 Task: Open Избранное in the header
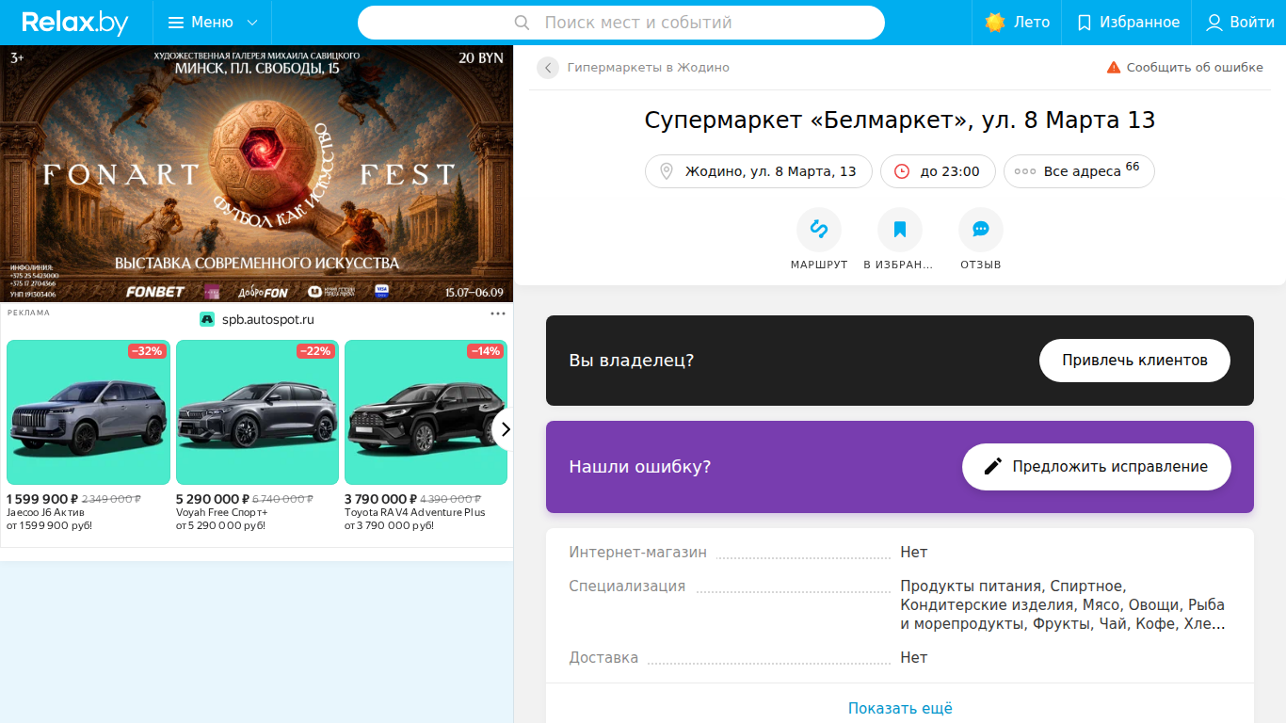coord(1127,23)
